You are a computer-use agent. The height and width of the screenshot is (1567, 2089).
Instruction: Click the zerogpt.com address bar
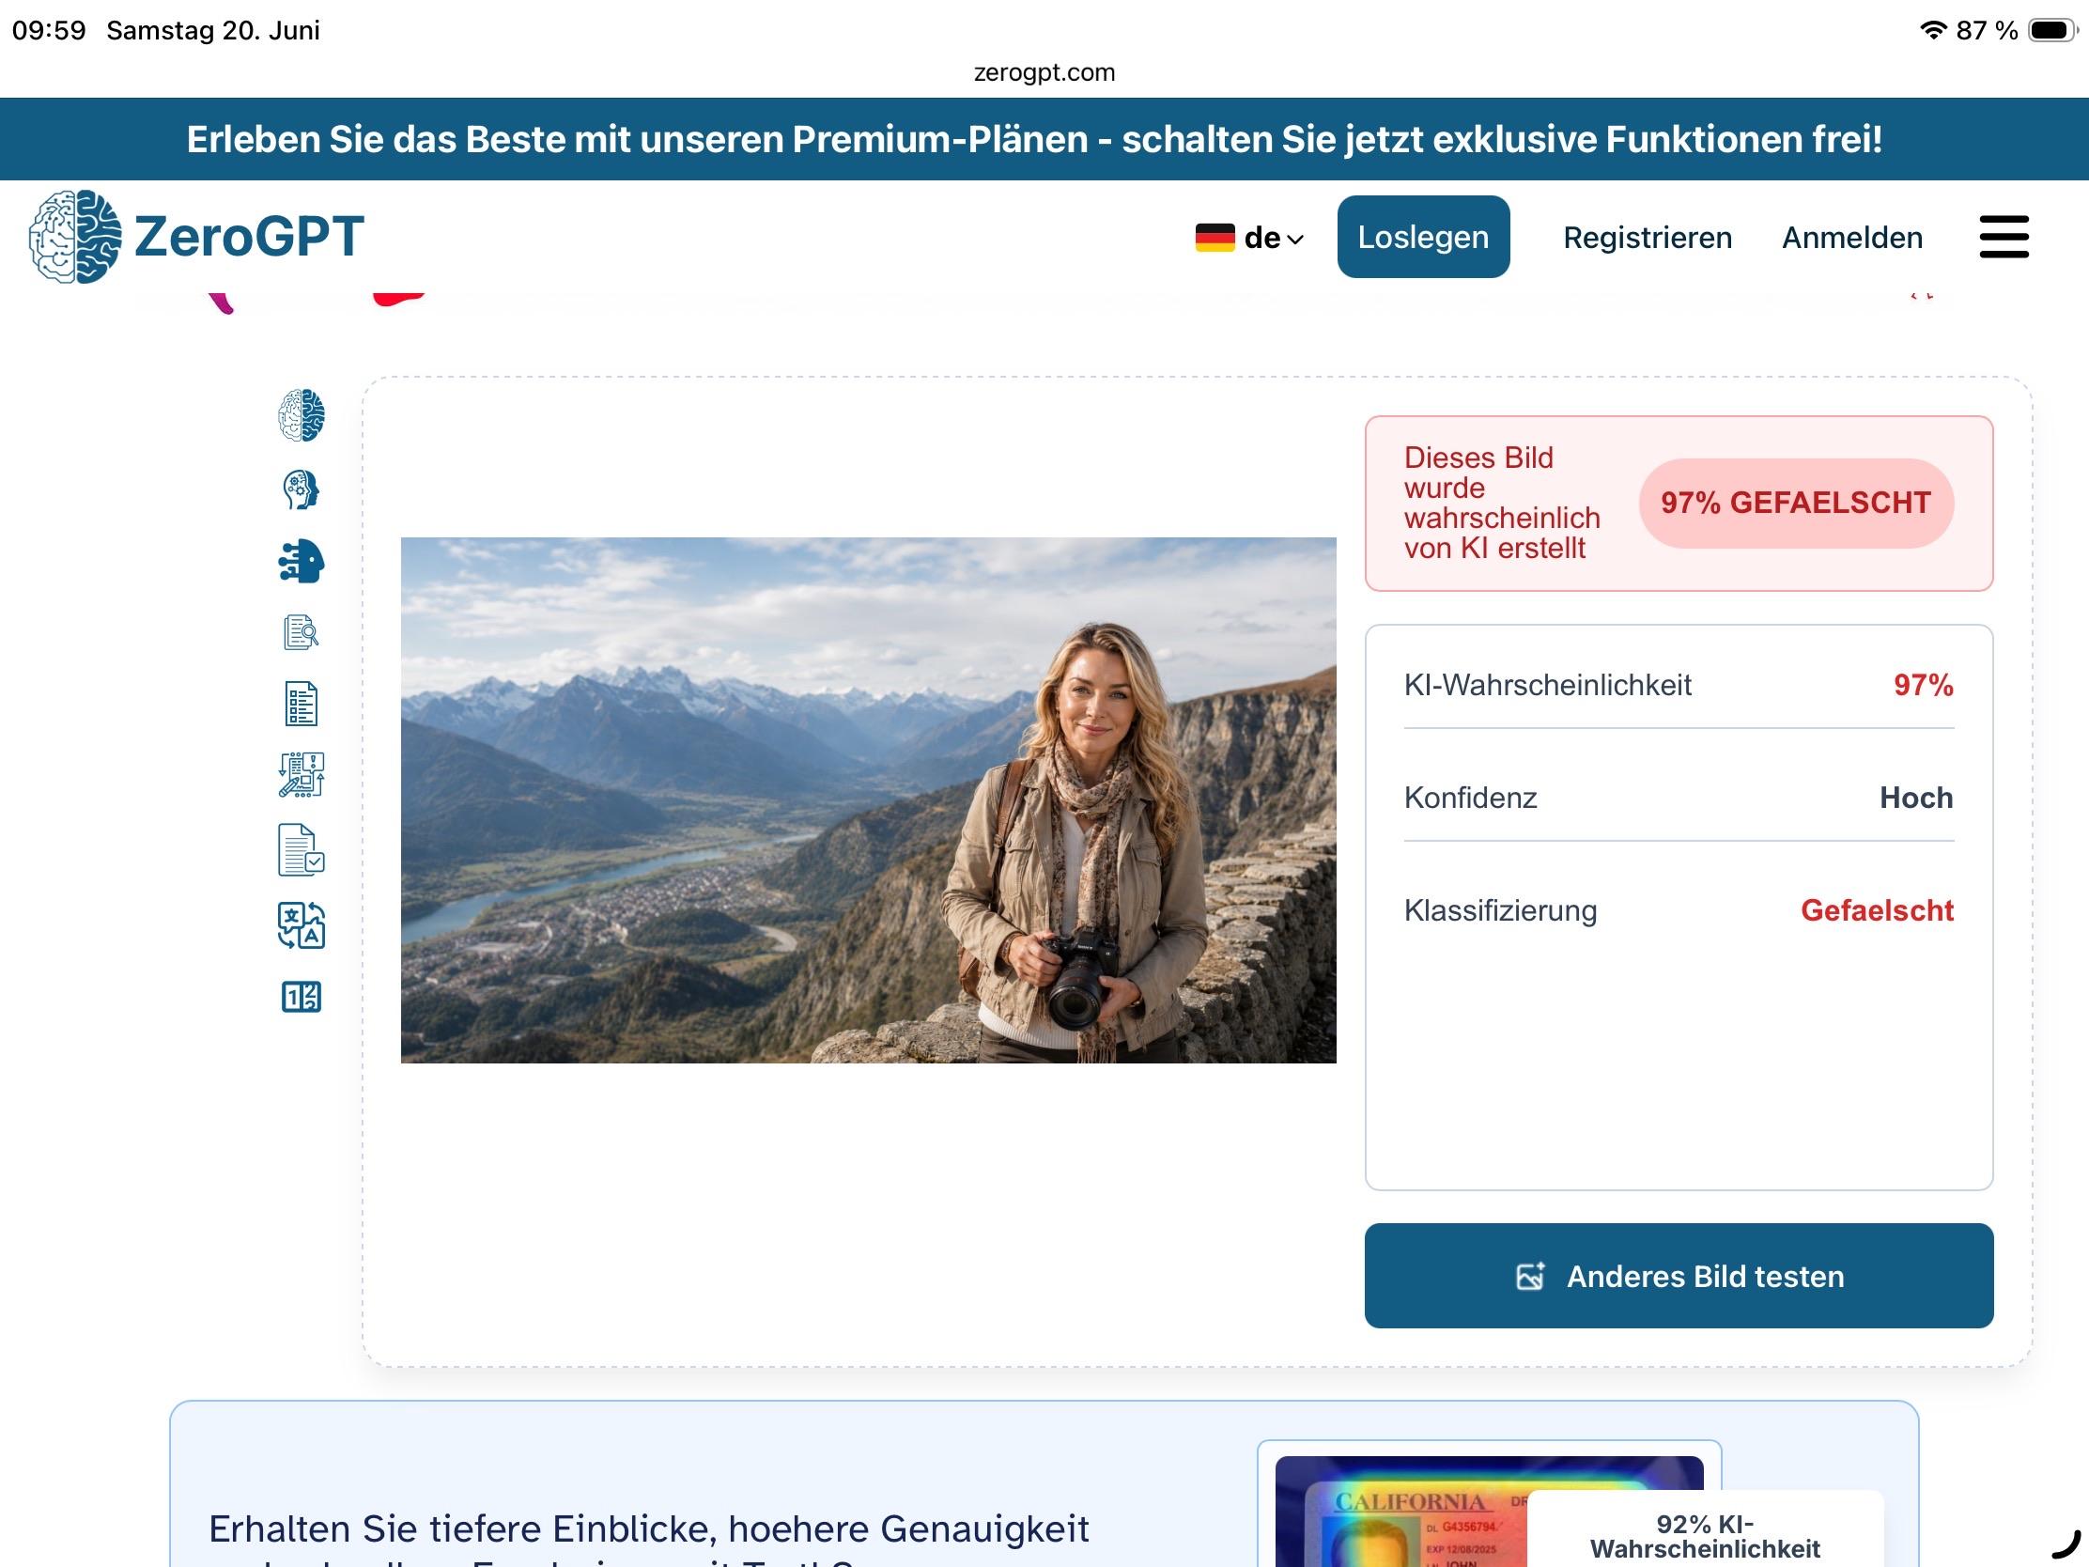(1044, 72)
